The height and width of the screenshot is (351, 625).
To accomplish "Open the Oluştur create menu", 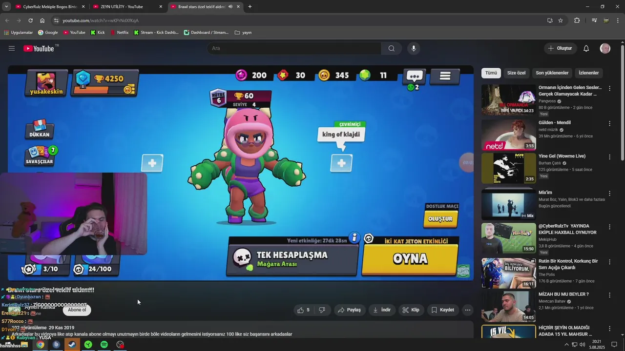I will (560, 48).
